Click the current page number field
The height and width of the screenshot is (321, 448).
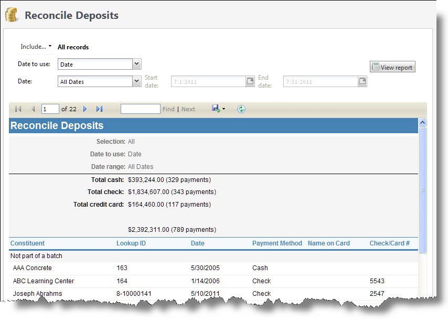[x=50, y=109]
